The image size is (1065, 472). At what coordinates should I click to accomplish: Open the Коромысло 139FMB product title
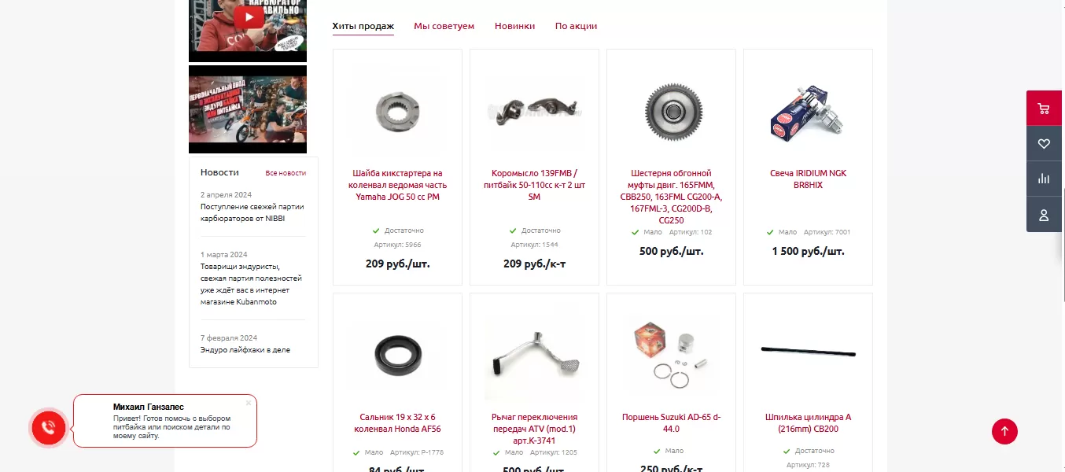(x=534, y=185)
